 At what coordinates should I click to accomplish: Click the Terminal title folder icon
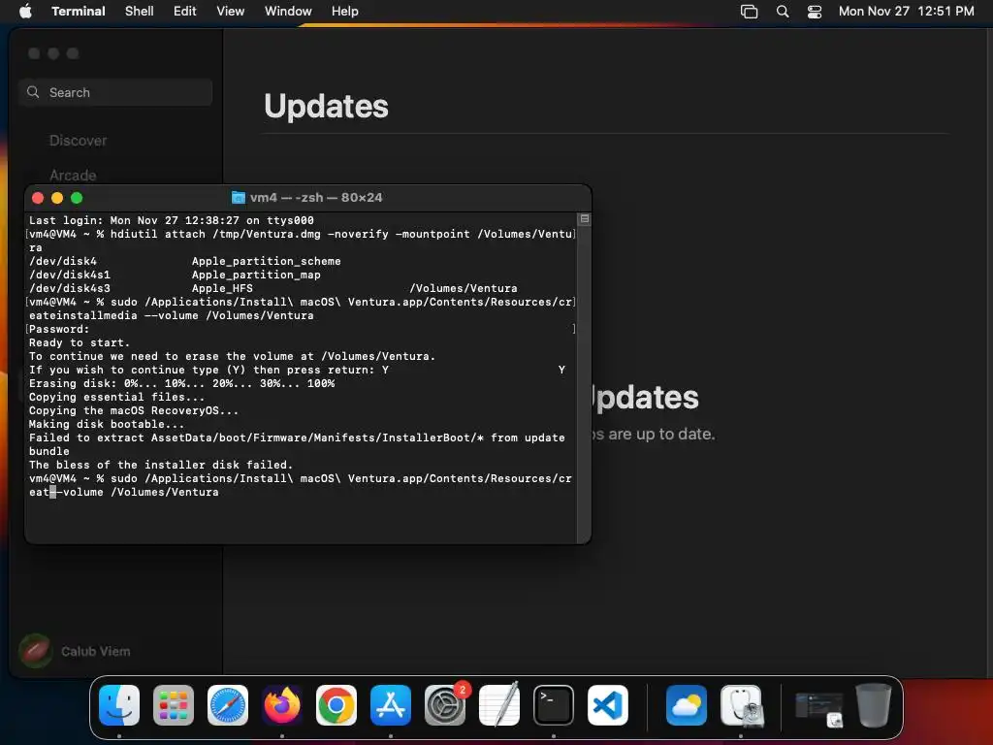pyautogui.click(x=239, y=198)
